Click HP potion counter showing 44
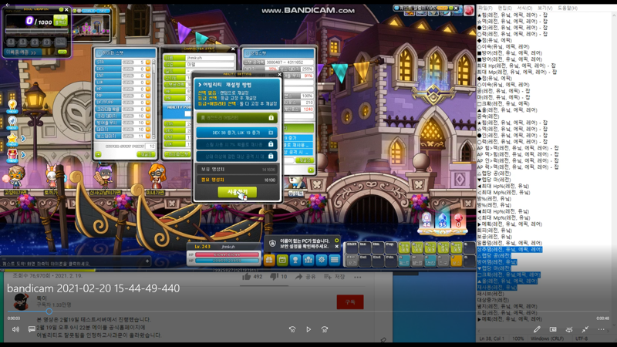This screenshot has height=347, width=617. tap(427, 221)
